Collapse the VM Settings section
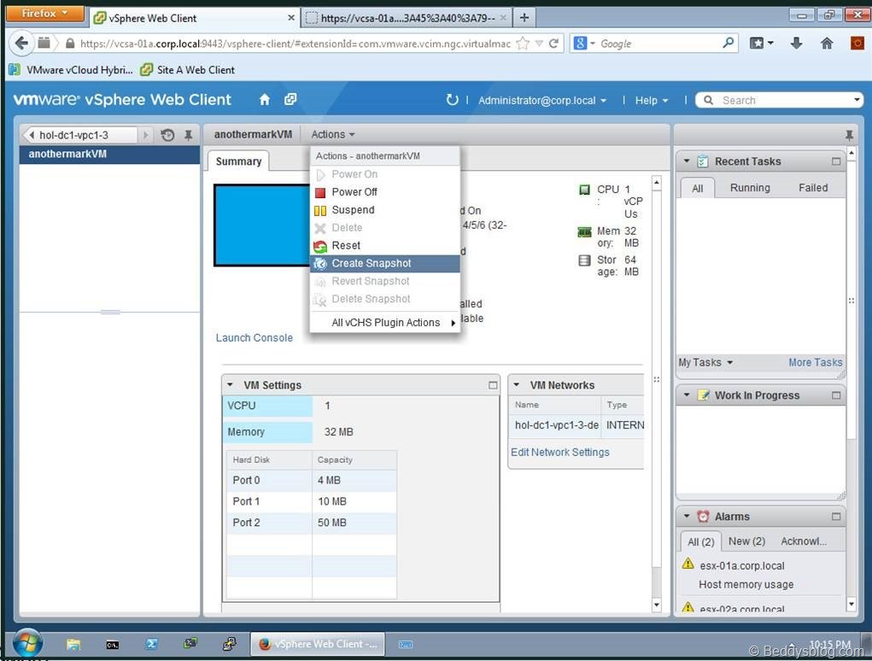This screenshot has width=872, height=661. [230, 384]
